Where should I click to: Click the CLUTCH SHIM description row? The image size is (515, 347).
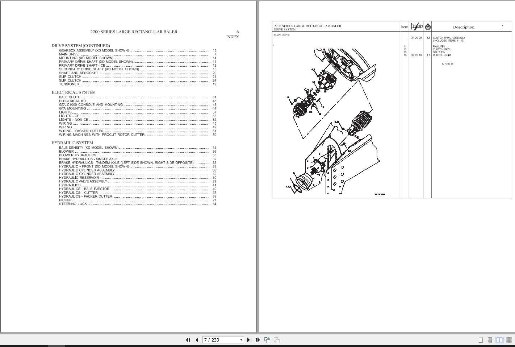(442, 55)
